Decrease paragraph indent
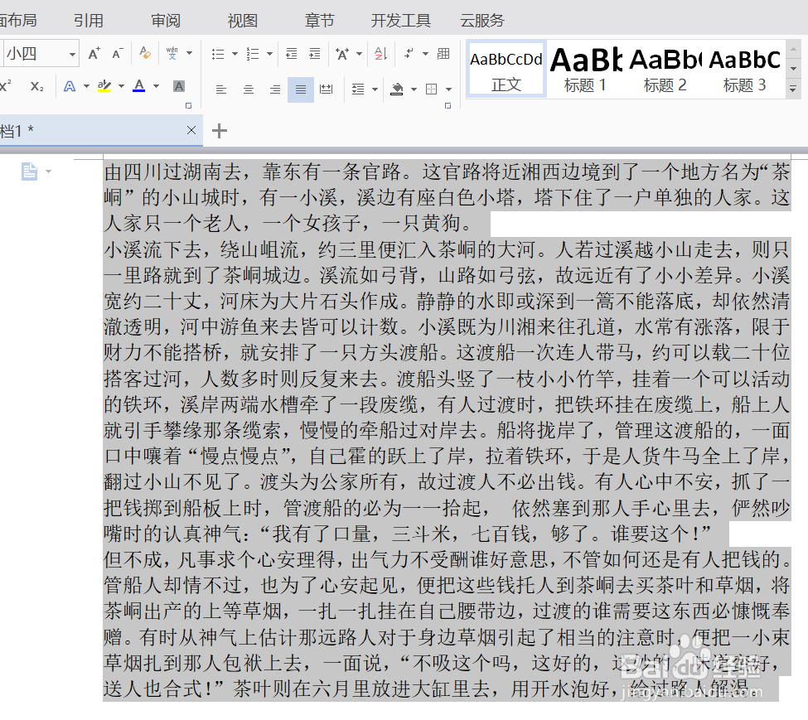The image size is (808, 720). pos(291,54)
